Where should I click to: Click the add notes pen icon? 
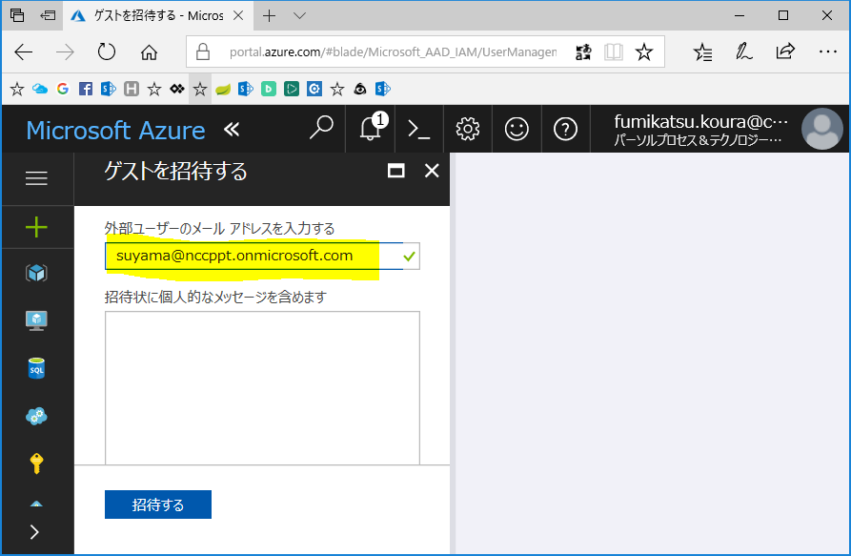(x=743, y=52)
